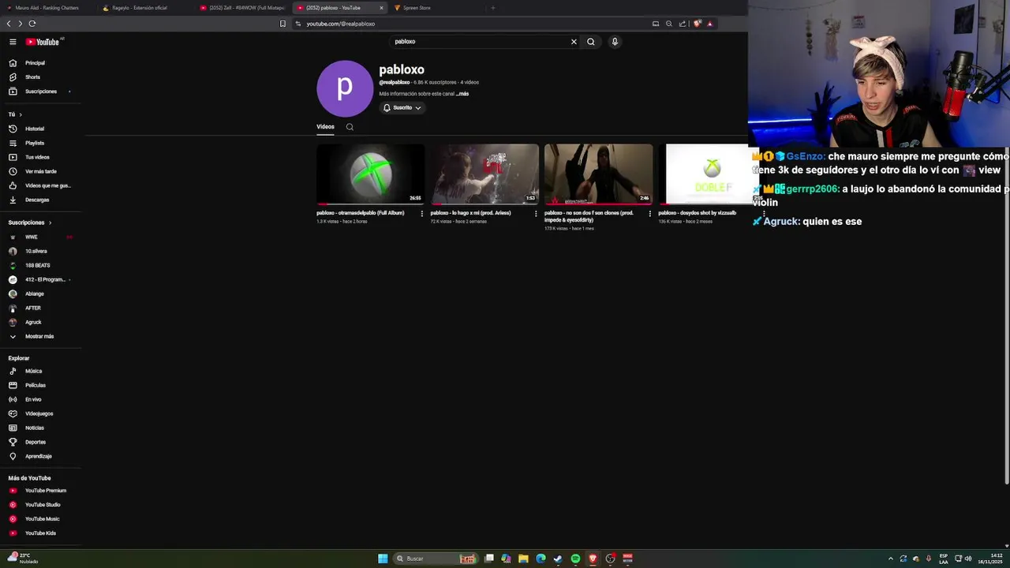Open YouTube Kids link

(x=41, y=533)
